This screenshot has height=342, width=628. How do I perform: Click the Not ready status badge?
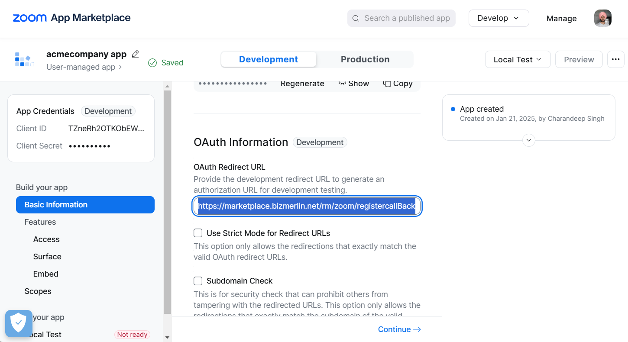click(x=133, y=335)
